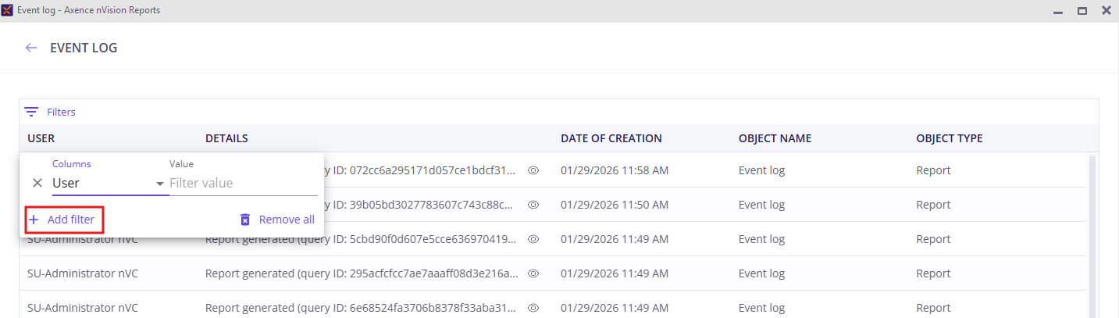Click the Axence nVision app icon in title bar
This screenshot has height=318, width=1119.
pos(7,10)
